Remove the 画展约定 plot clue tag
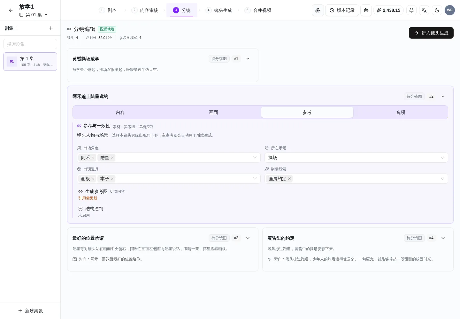Screen dimensions: 460x319 click(289, 179)
